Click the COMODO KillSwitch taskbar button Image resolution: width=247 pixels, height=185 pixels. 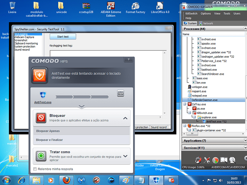click(171, 180)
